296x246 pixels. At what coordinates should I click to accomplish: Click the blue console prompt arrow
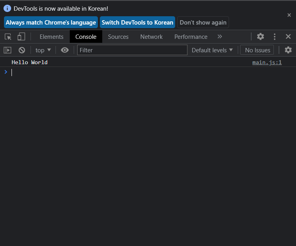pyautogui.click(x=6, y=72)
